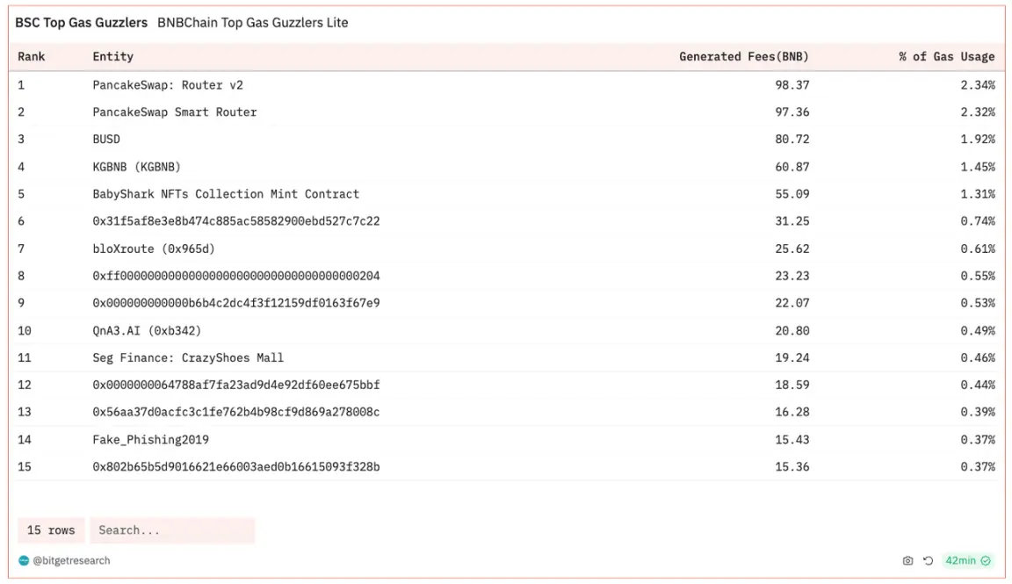Open the BSC Top Gas Guzzlers title
Viewport: 1012px width, 584px height.
click(82, 23)
